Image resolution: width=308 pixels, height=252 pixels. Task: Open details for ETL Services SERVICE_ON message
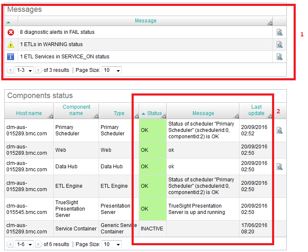click(280, 57)
